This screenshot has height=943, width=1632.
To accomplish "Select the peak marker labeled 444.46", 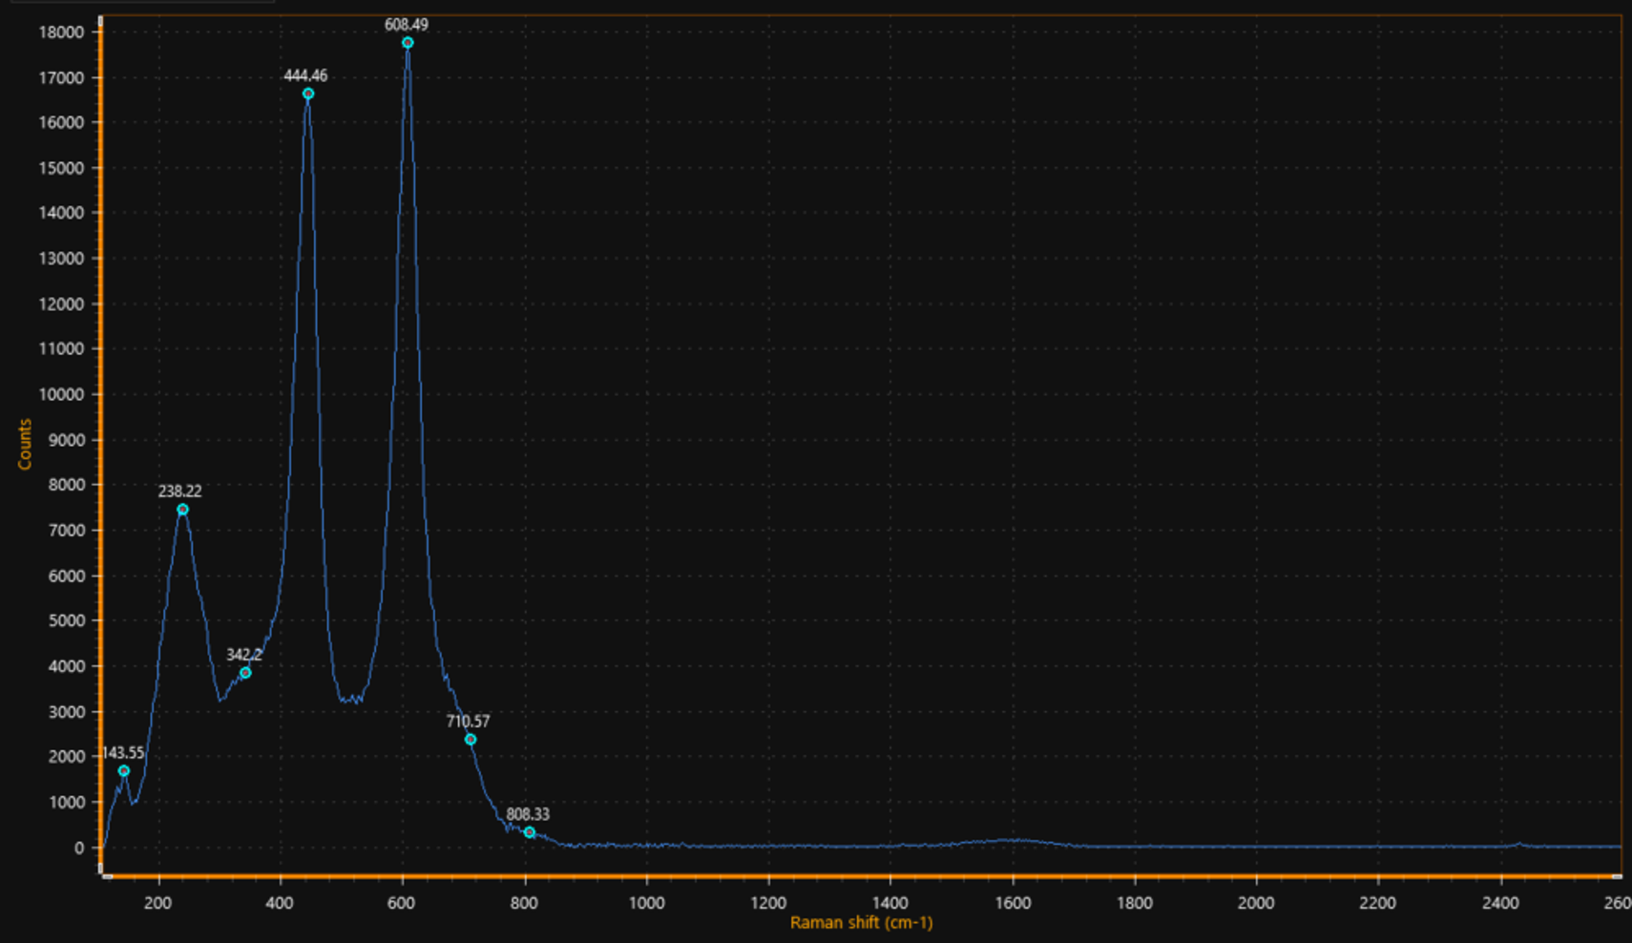I will point(308,94).
